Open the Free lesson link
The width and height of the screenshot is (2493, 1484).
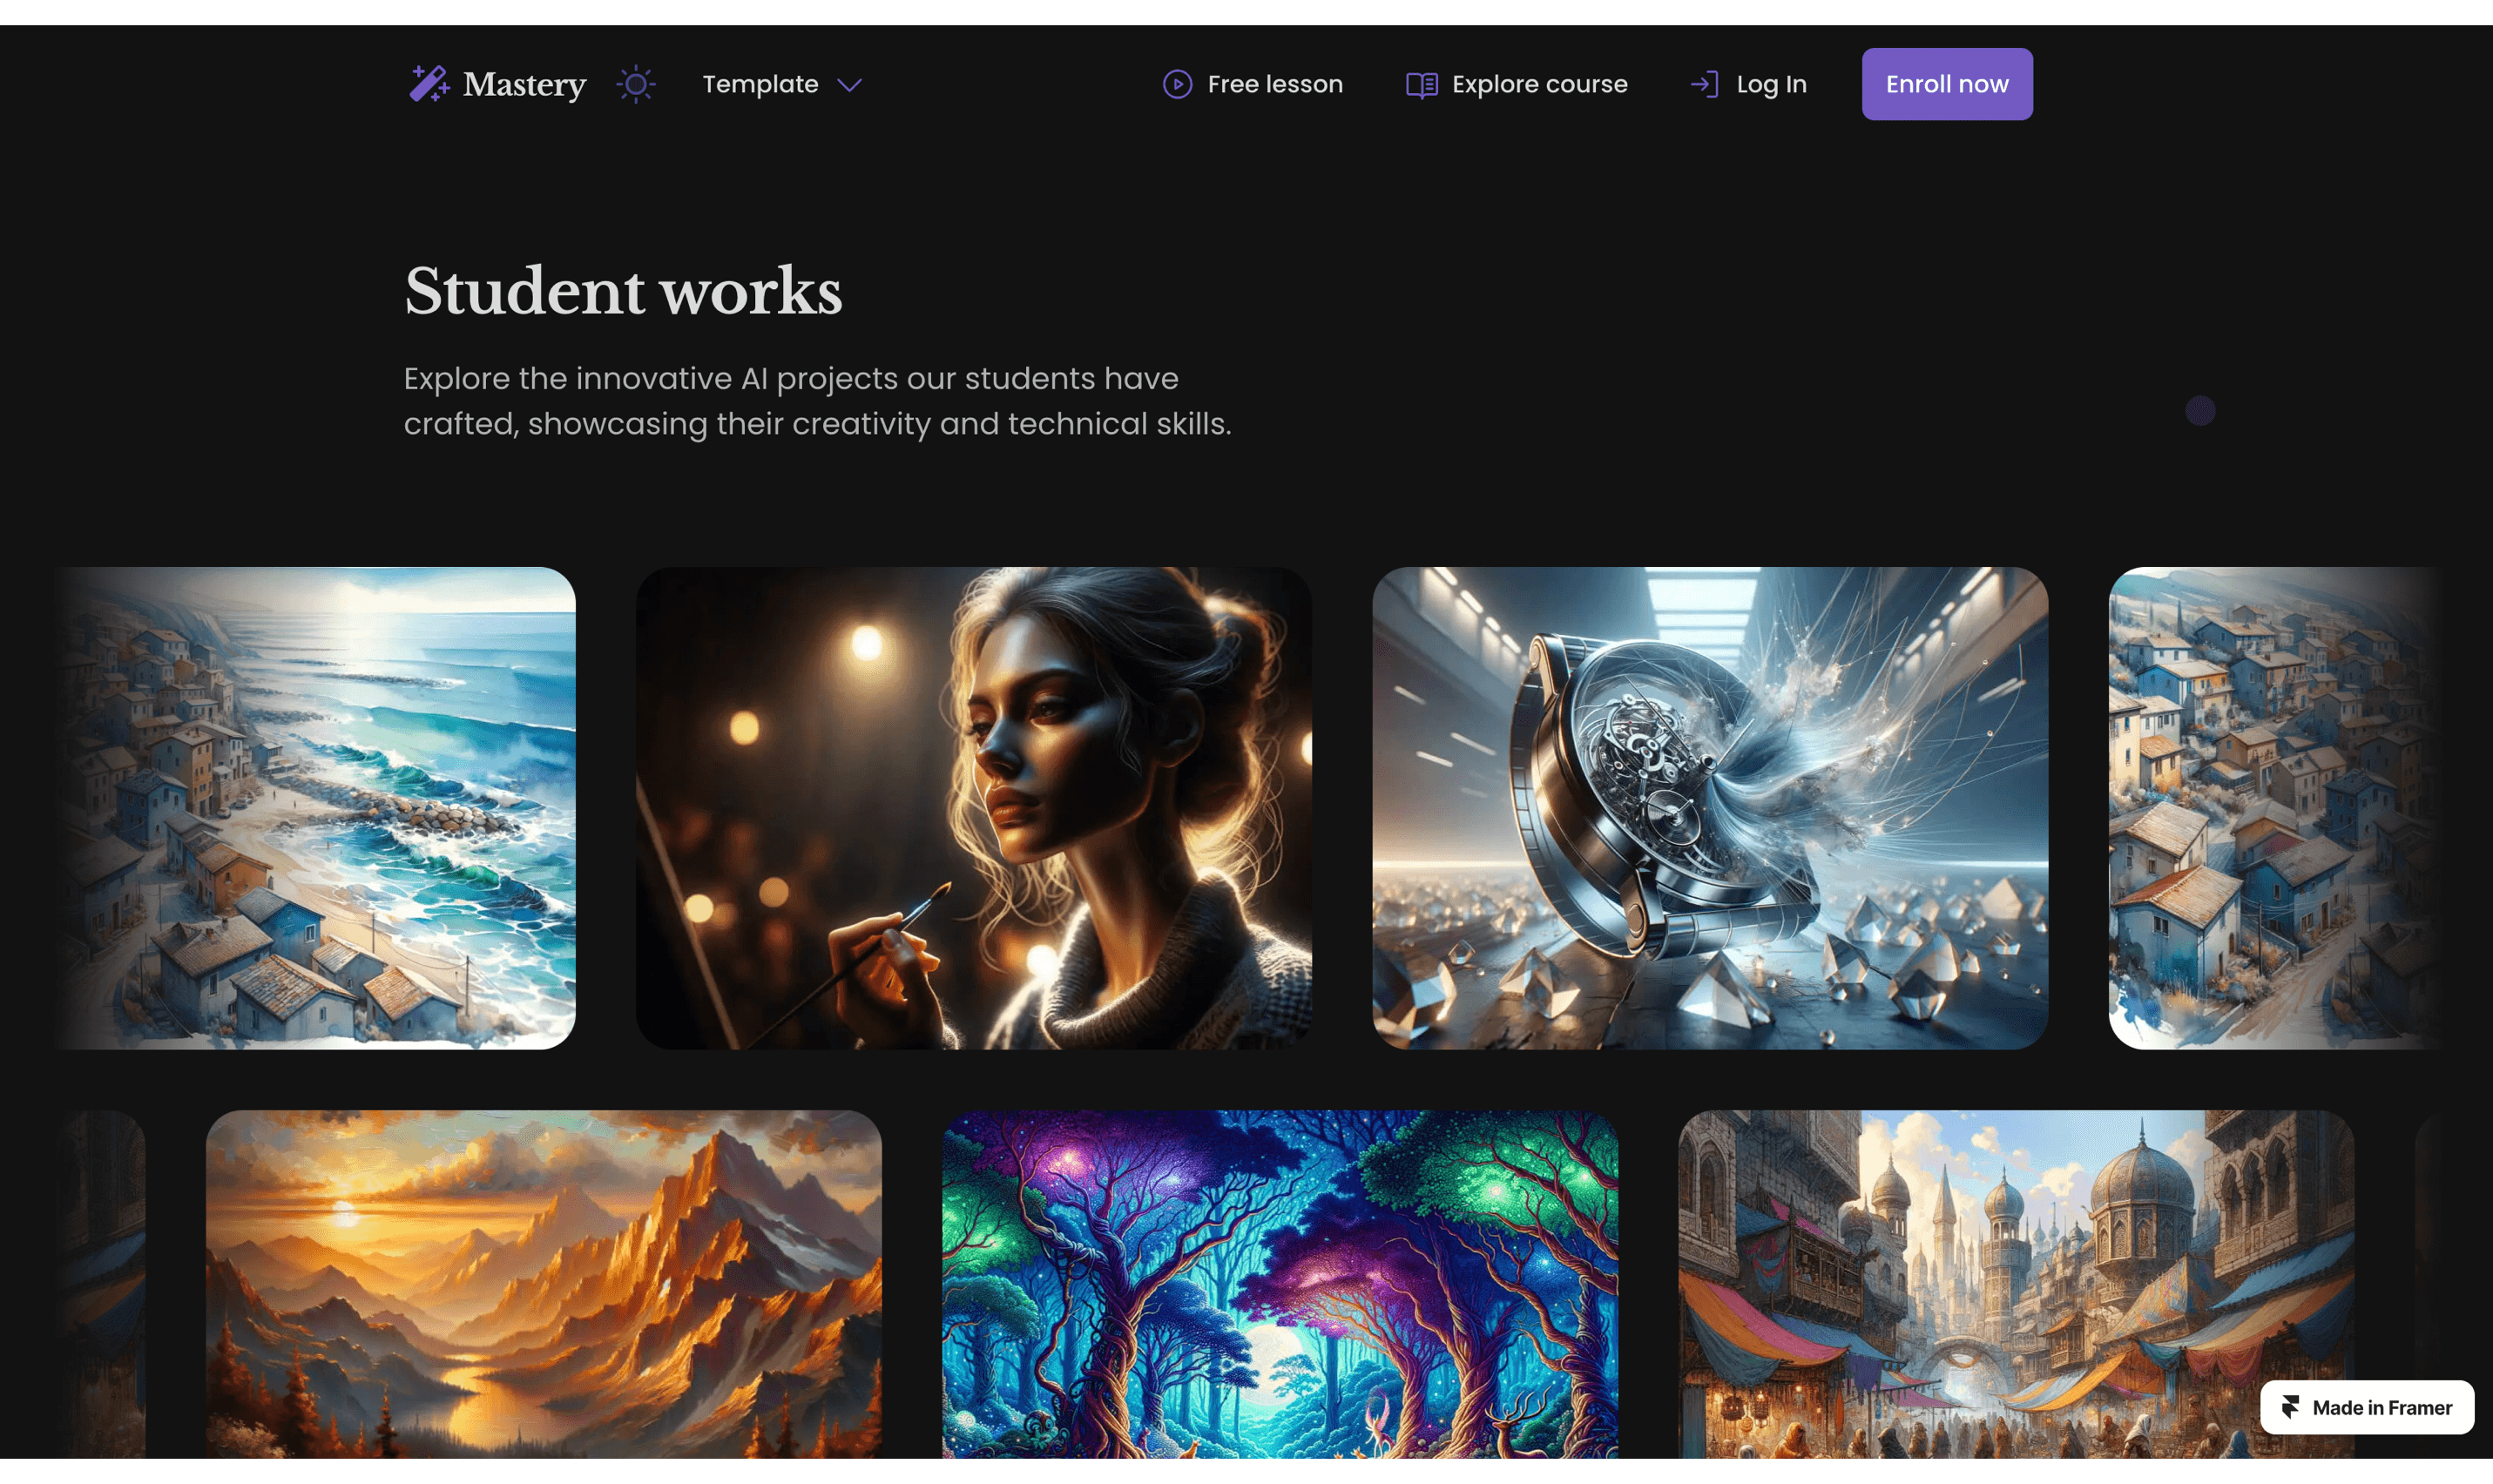pos(1274,84)
